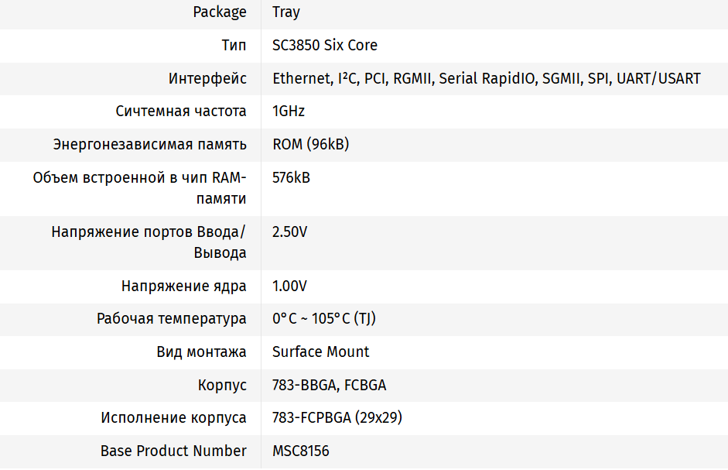Select the 1GHz frequency value
The height and width of the screenshot is (470, 728).
(x=289, y=111)
